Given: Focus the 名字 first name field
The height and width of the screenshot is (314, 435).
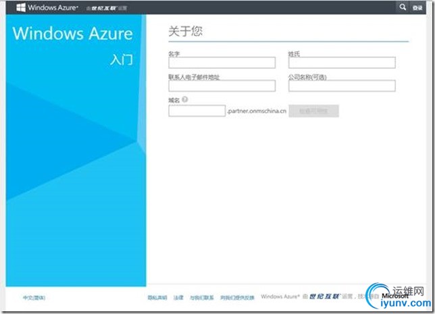Looking at the screenshot, I should (x=222, y=63).
